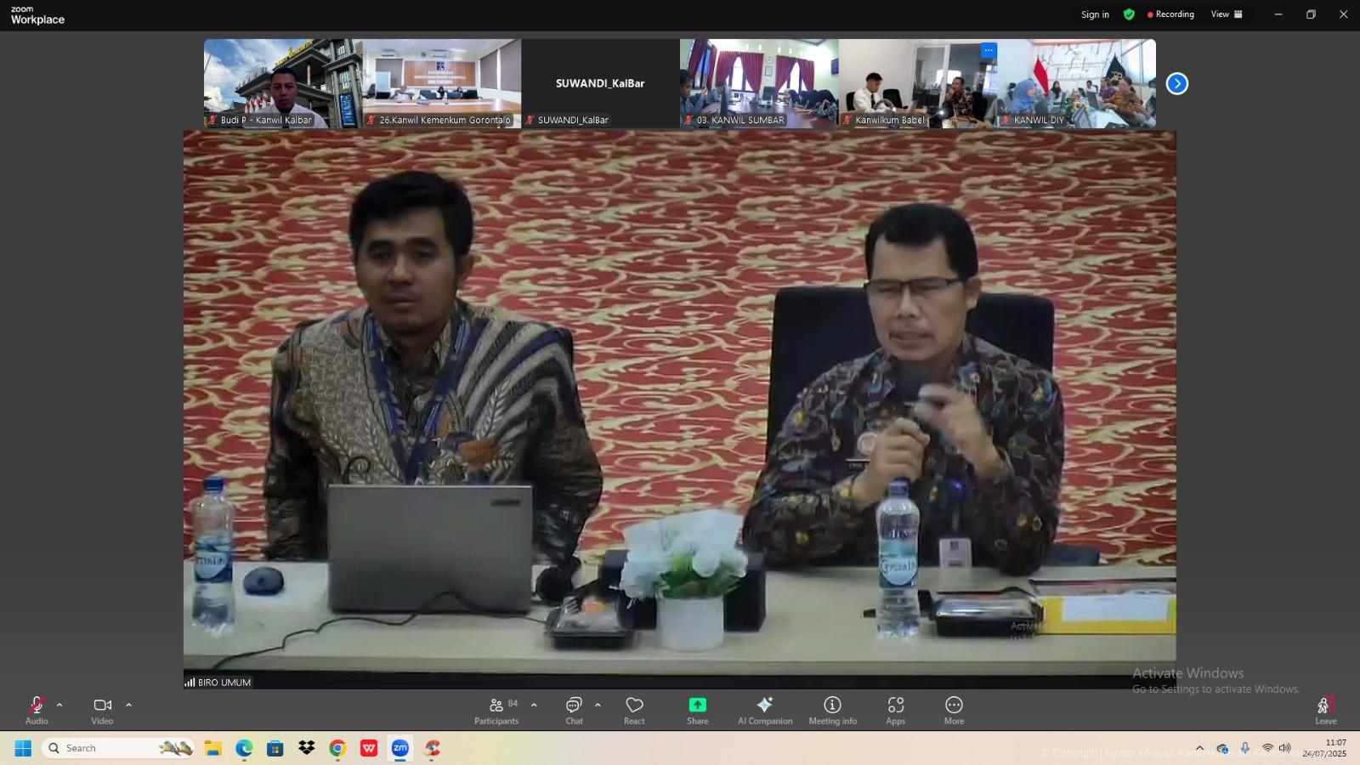Open the Participants list
The width and height of the screenshot is (1360, 765).
[496, 710]
